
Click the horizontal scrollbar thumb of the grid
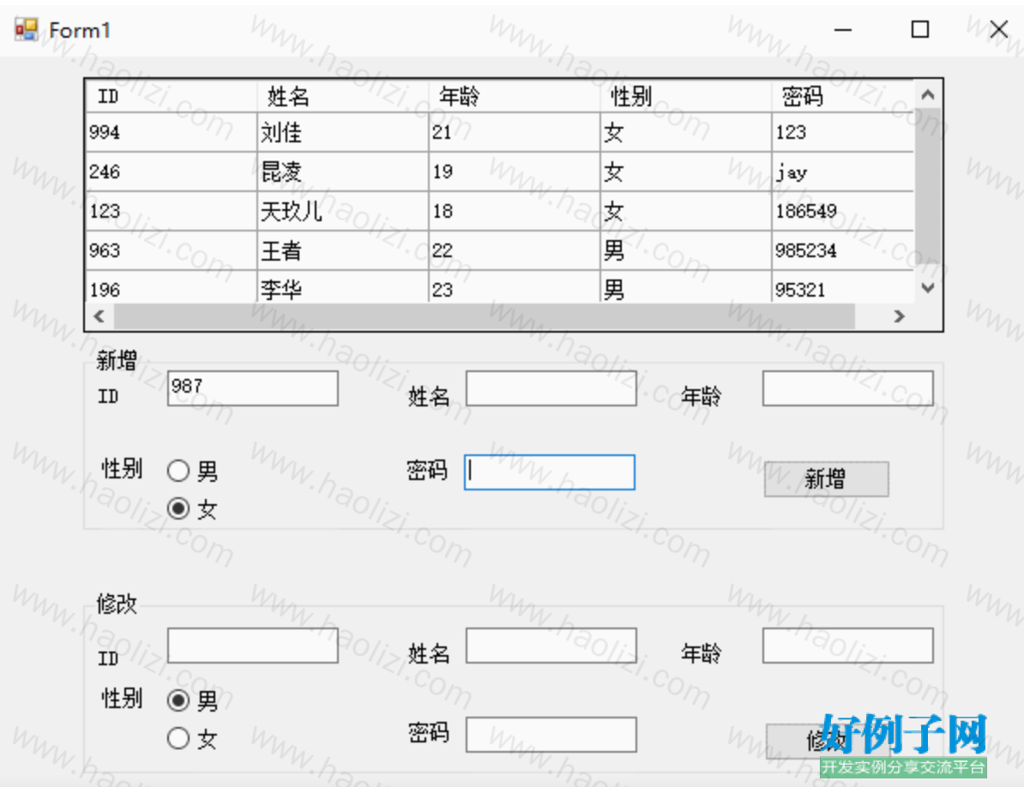point(485,316)
